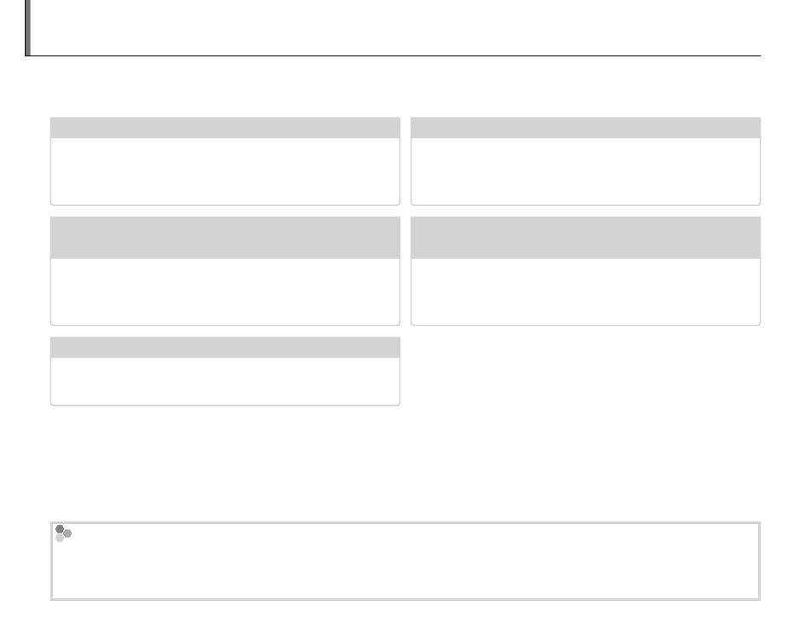Screen dimensions: 811x641
Task: Click the tall gray header of middle-right card
Action: (586, 237)
